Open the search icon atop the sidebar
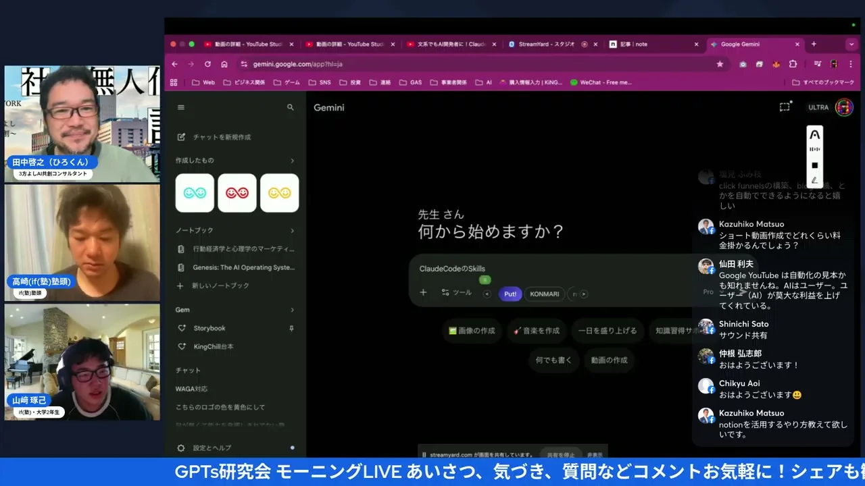 pyautogui.click(x=291, y=107)
